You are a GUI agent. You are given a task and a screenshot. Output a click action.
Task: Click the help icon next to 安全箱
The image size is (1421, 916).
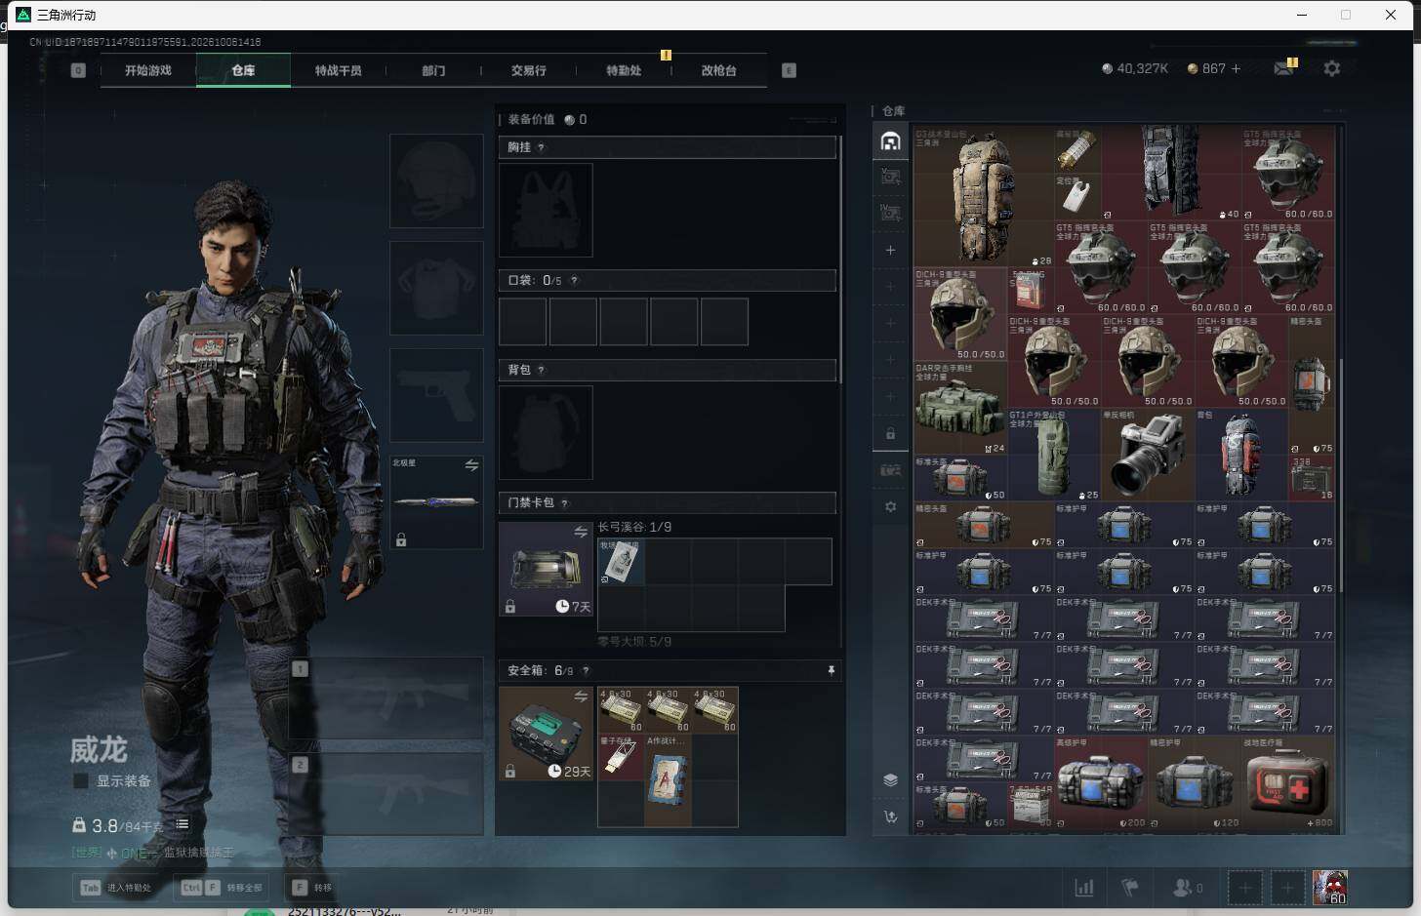click(586, 670)
